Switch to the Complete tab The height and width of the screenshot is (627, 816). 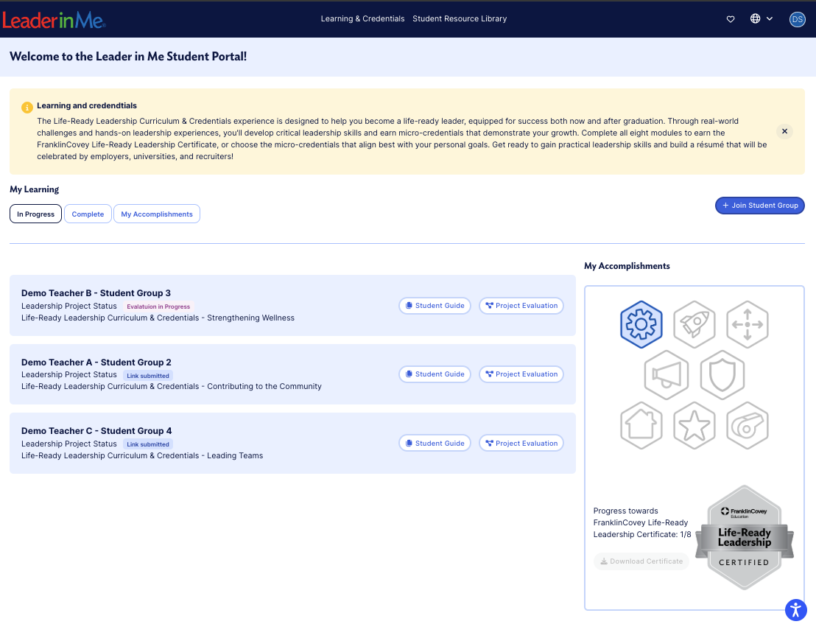coord(88,214)
